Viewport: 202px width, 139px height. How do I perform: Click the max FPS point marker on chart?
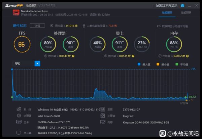(12, 69)
